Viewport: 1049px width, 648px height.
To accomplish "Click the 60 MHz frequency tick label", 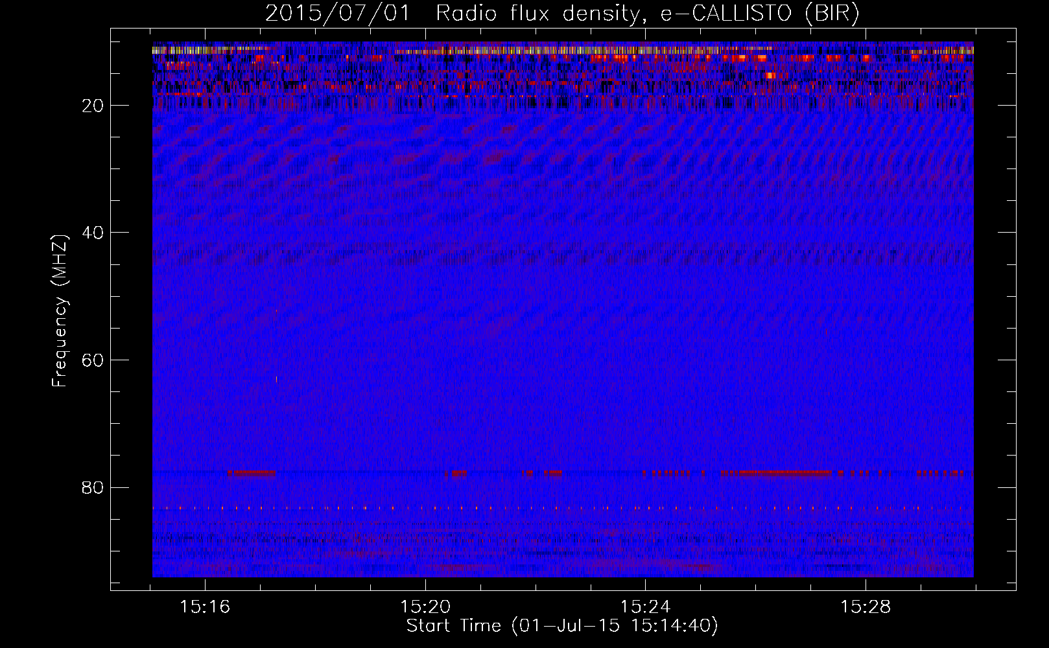I will click(x=93, y=360).
